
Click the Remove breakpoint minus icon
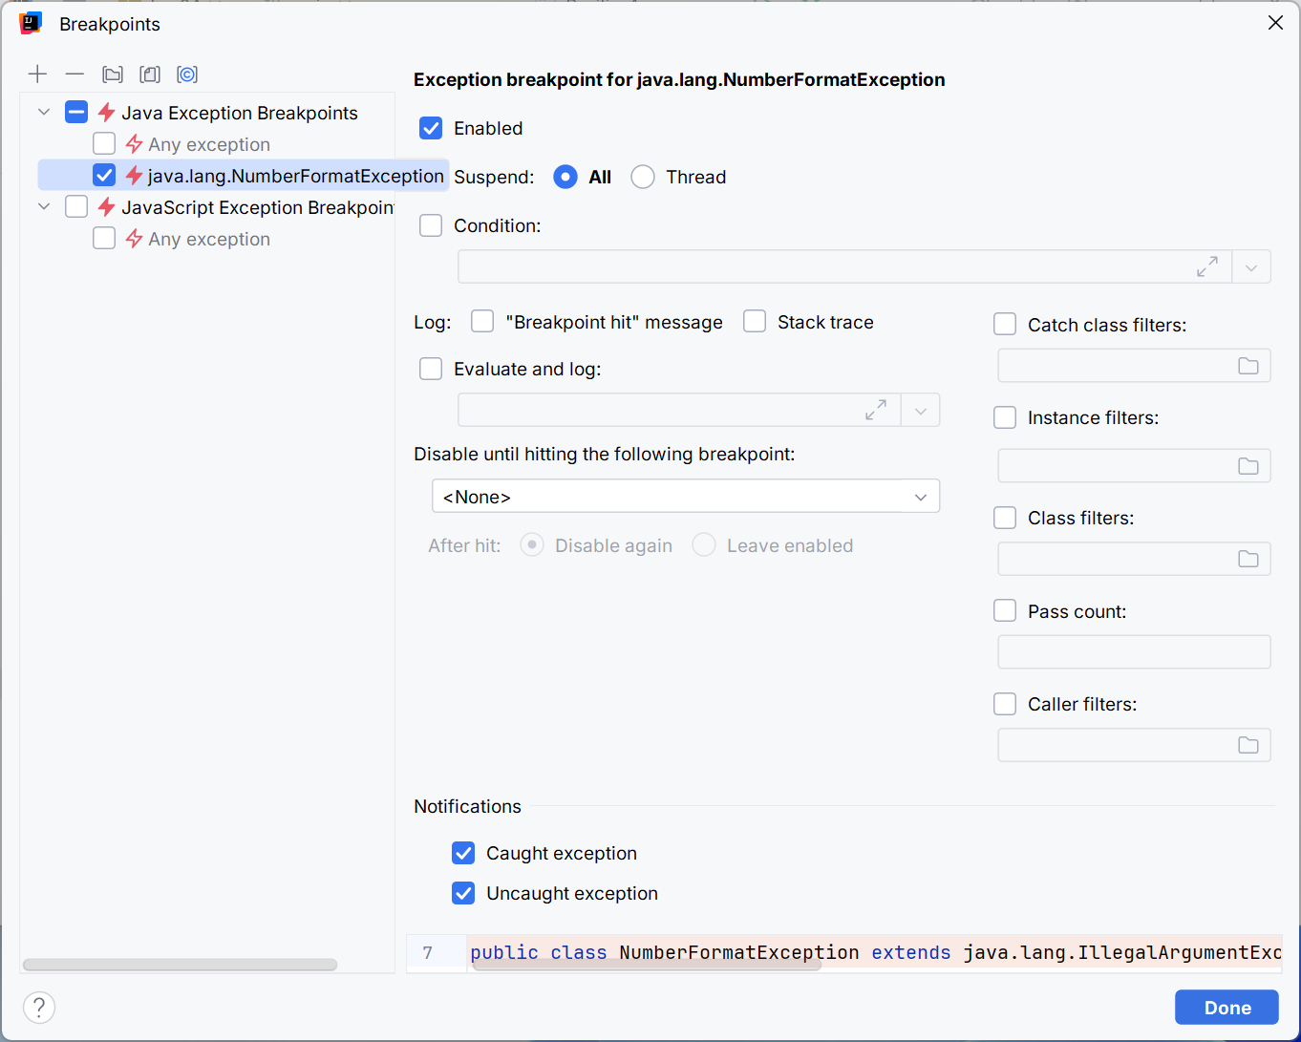click(x=75, y=74)
